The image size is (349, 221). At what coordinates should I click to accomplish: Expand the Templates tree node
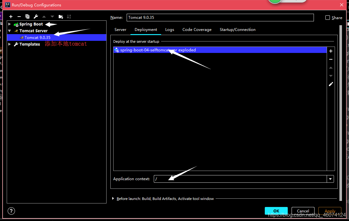pyautogui.click(x=9, y=44)
